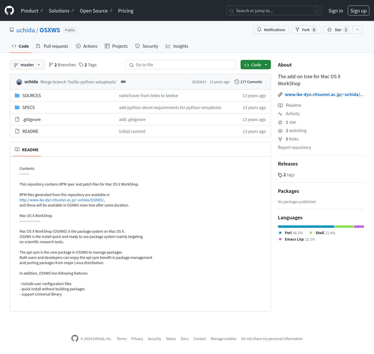
Task: Click the Go to file input
Action: 181,65
